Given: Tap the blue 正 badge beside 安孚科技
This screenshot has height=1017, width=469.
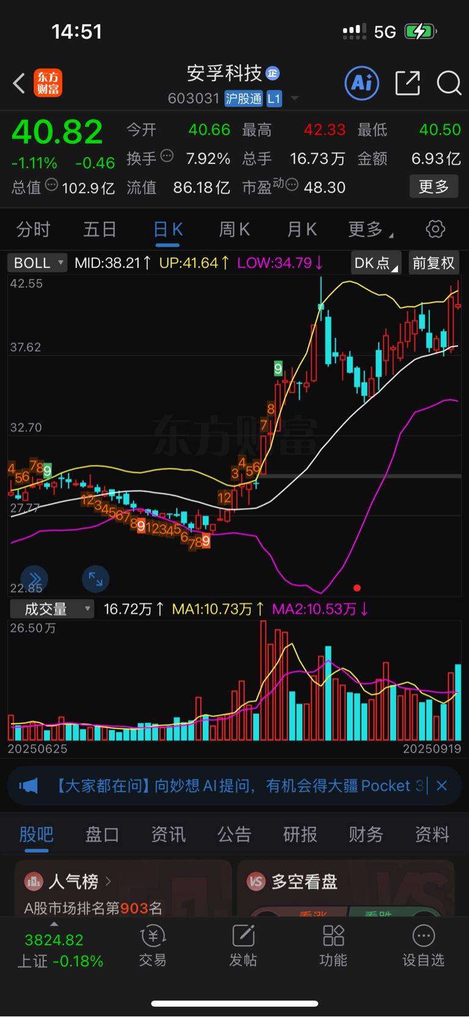Looking at the screenshot, I should coord(273,73).
